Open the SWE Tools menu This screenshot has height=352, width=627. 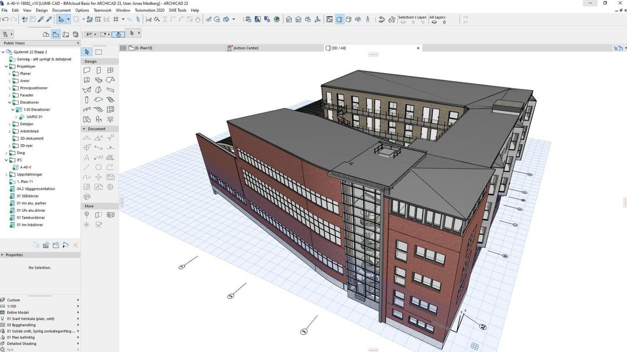[177, 10]
